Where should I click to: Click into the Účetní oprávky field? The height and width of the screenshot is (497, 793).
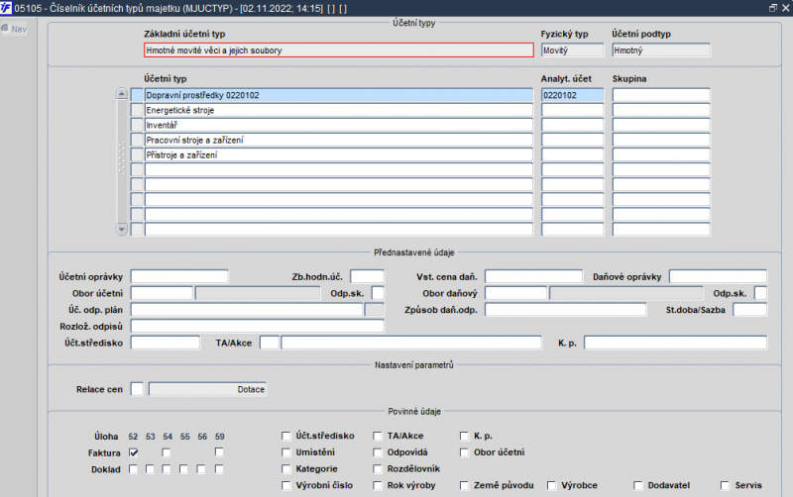179,276
